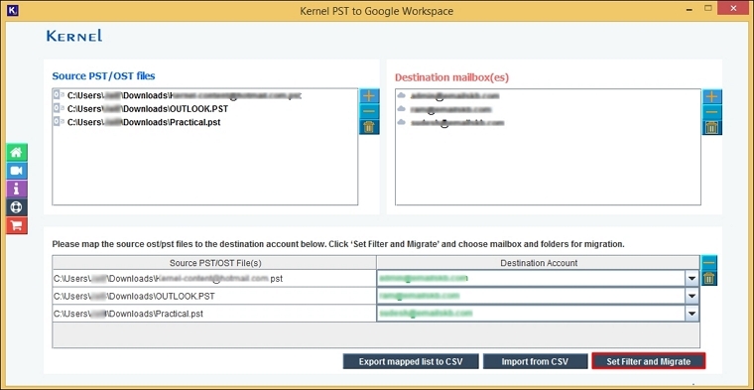Click the Kernel logo
Screen dimensions: 754x390
point(74,36)
